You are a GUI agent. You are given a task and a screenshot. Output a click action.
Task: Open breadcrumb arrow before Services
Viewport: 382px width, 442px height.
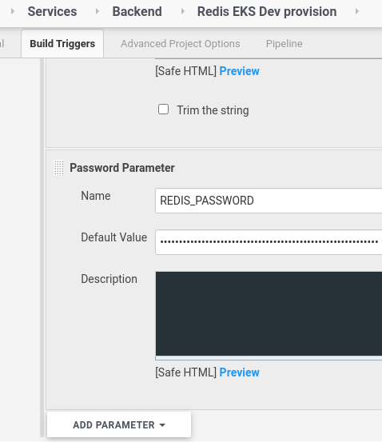tap(13, 11)
